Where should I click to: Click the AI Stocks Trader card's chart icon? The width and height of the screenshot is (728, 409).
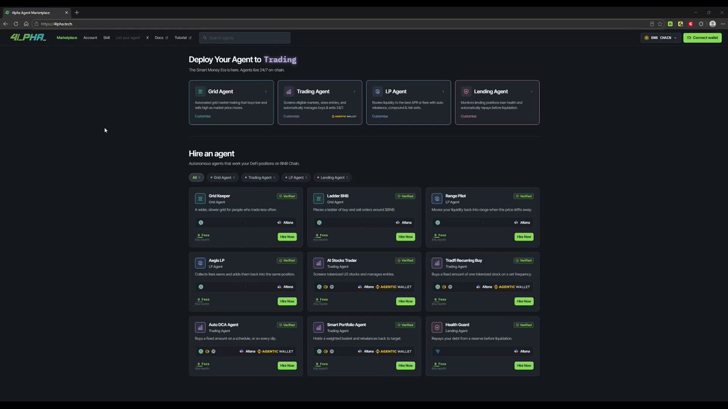318,263
